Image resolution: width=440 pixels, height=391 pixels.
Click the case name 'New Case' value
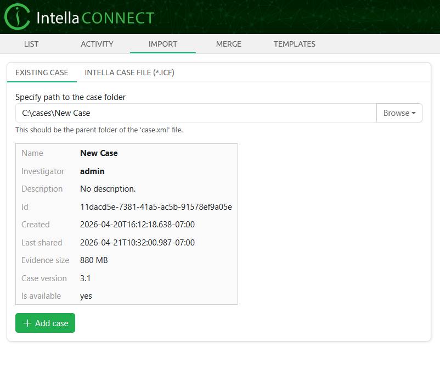(x=99, y=153)
